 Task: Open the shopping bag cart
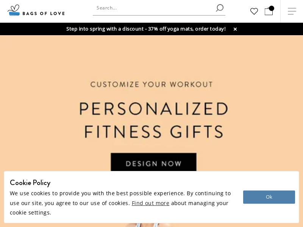tap(269, 11)
